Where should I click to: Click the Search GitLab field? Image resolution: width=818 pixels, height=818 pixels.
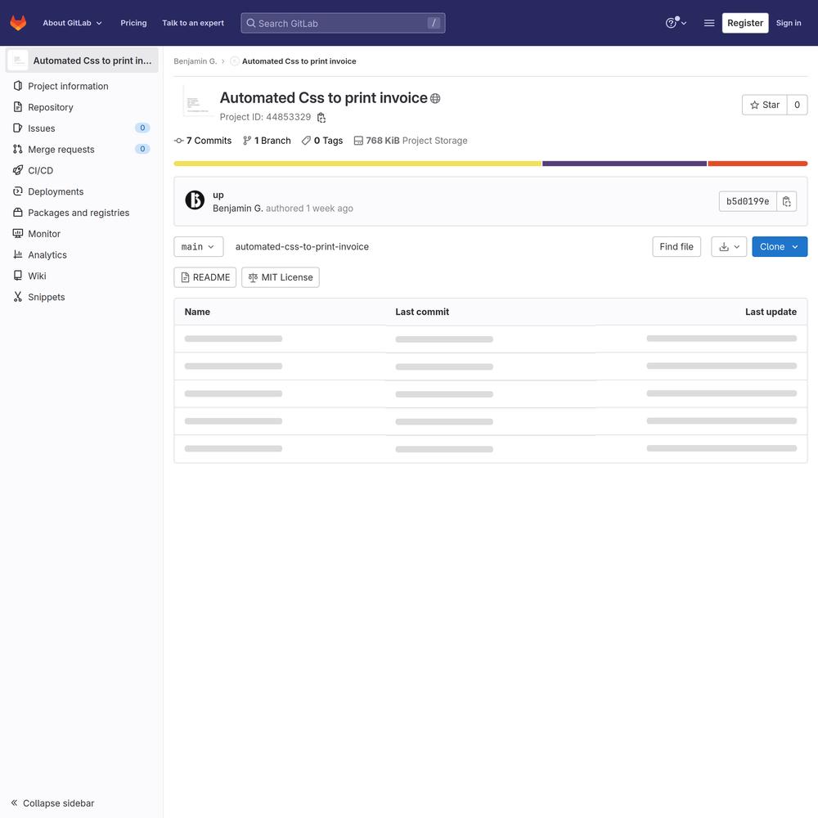pos(343,23)
